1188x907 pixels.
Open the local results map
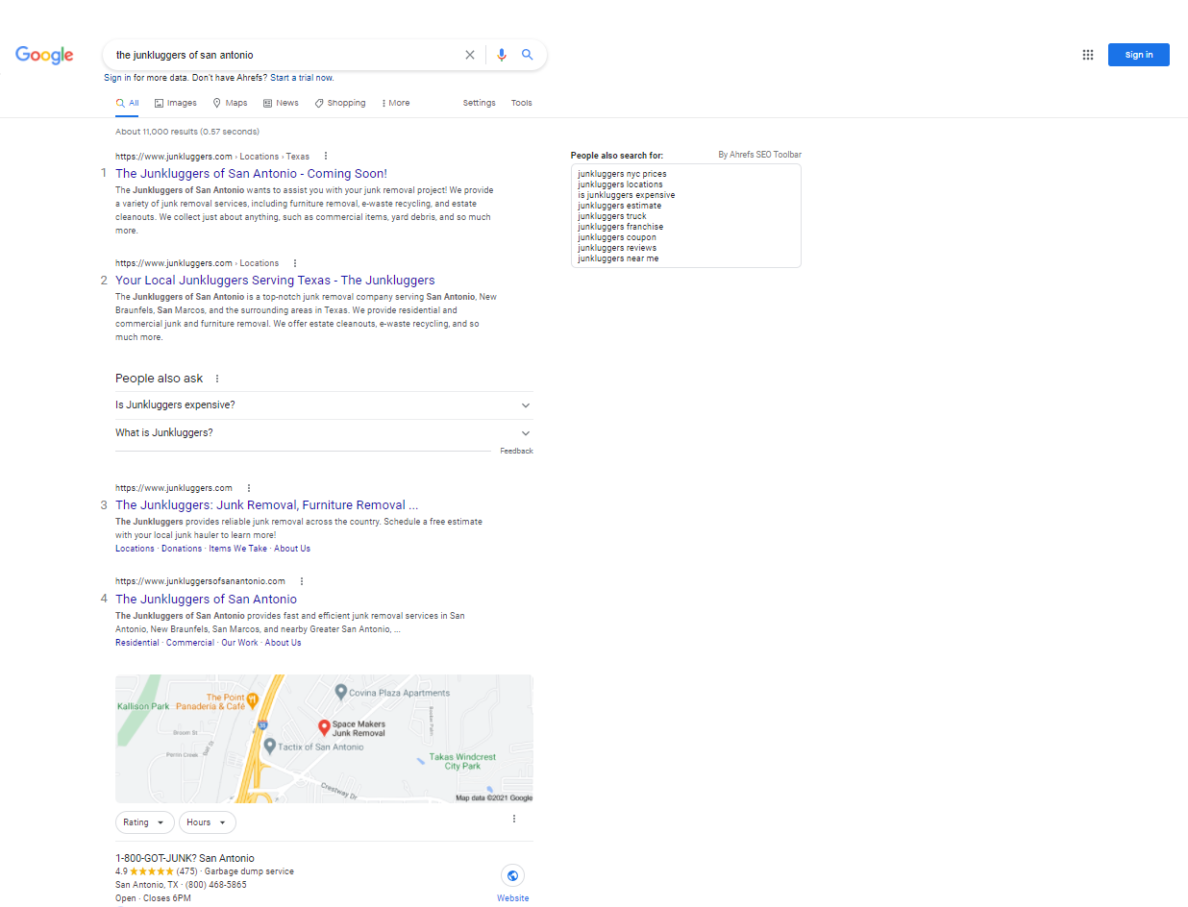tap(324, 739)
